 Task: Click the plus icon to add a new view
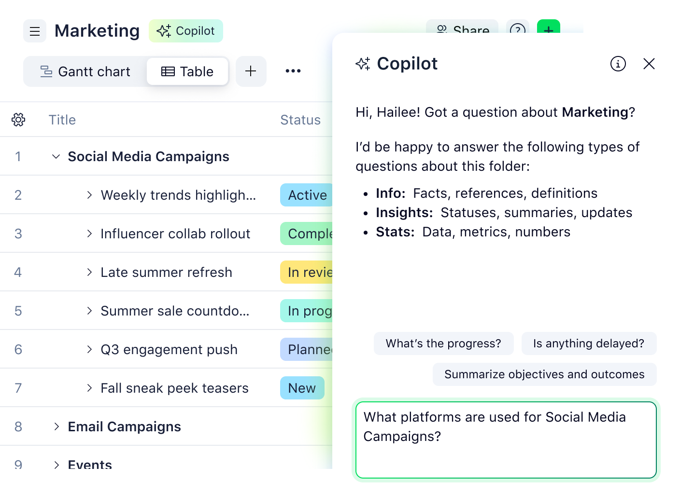[251, 71]
